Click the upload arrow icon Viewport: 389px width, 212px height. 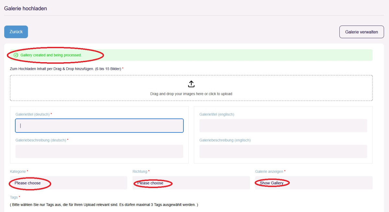click(191, 84)
